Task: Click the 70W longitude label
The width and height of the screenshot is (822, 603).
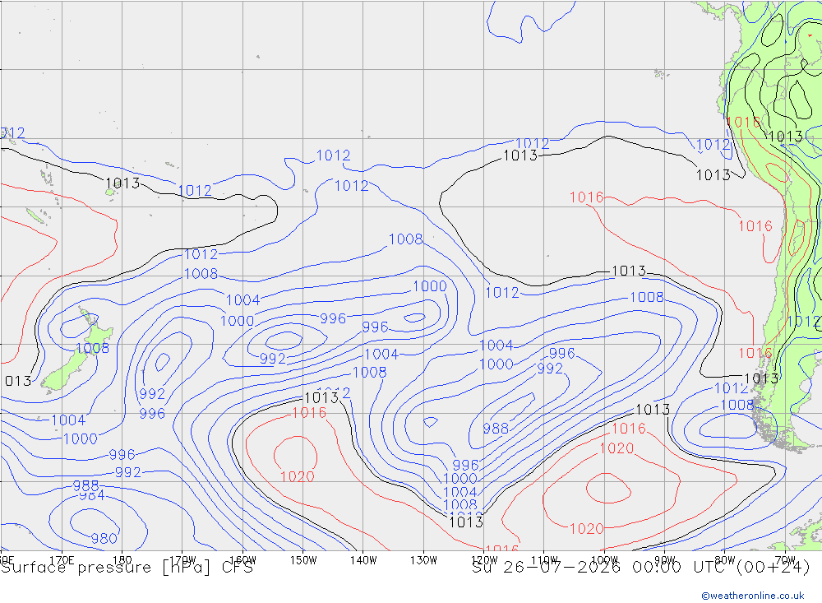Action: point(785,560)
